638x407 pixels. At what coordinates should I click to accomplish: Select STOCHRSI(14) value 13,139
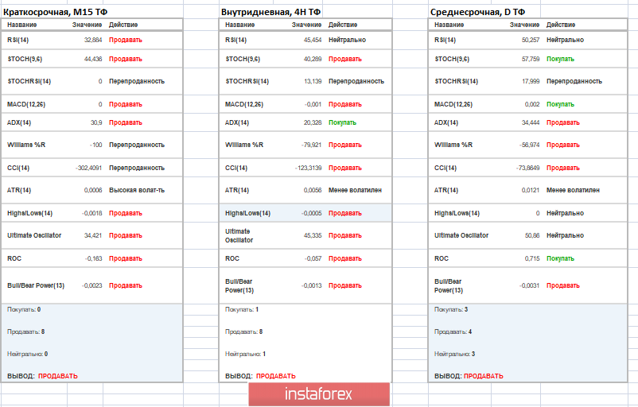coord(313,81)
